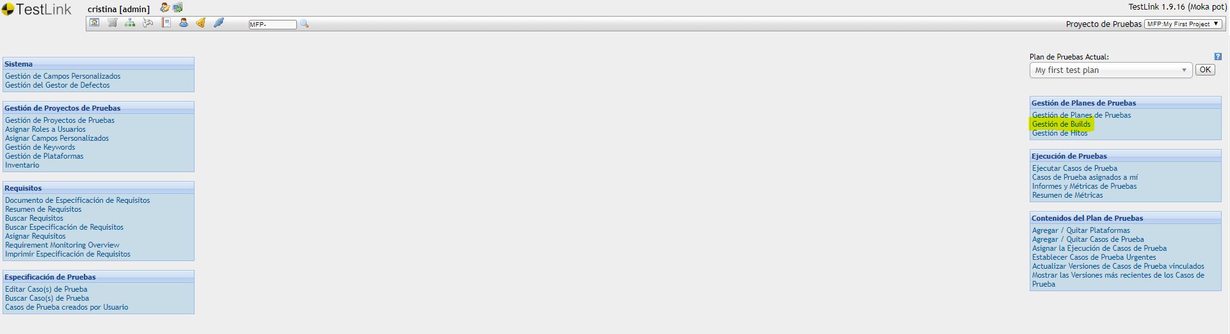Open the Proyecto de Pruebas dropdown
The width and height of the screenshot is (1230, 334).
coord(1183,24)
